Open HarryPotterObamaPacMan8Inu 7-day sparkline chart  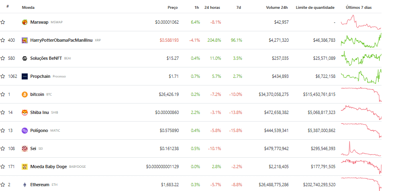361,40
